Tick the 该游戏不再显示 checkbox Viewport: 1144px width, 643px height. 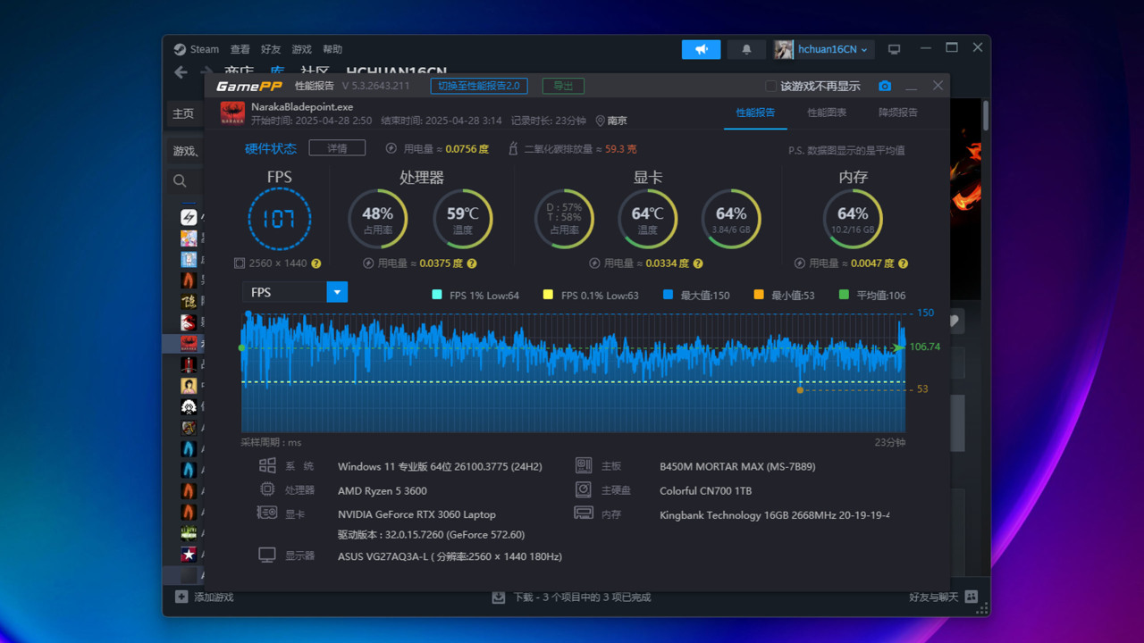tap(771, 86)
